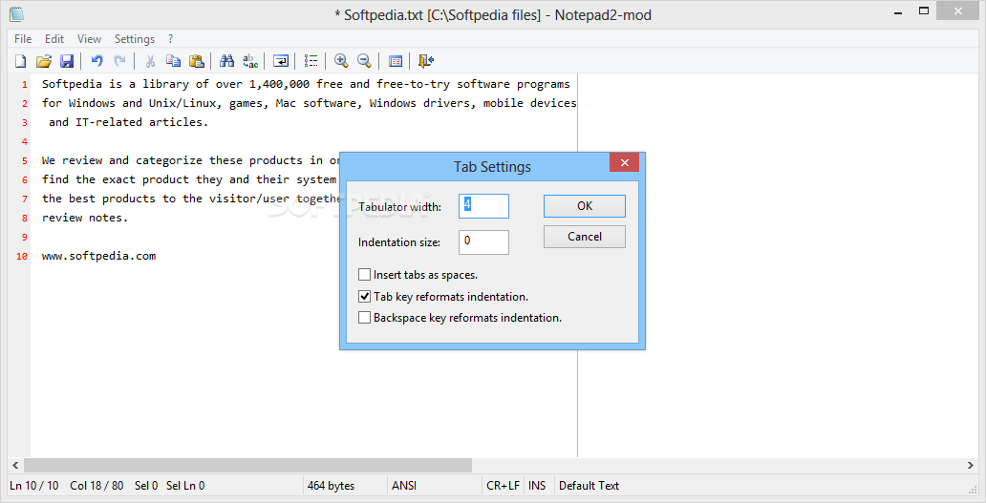Screen dimensions: 986x503
Task: Open the Edit menu
Action: (54, 39)
